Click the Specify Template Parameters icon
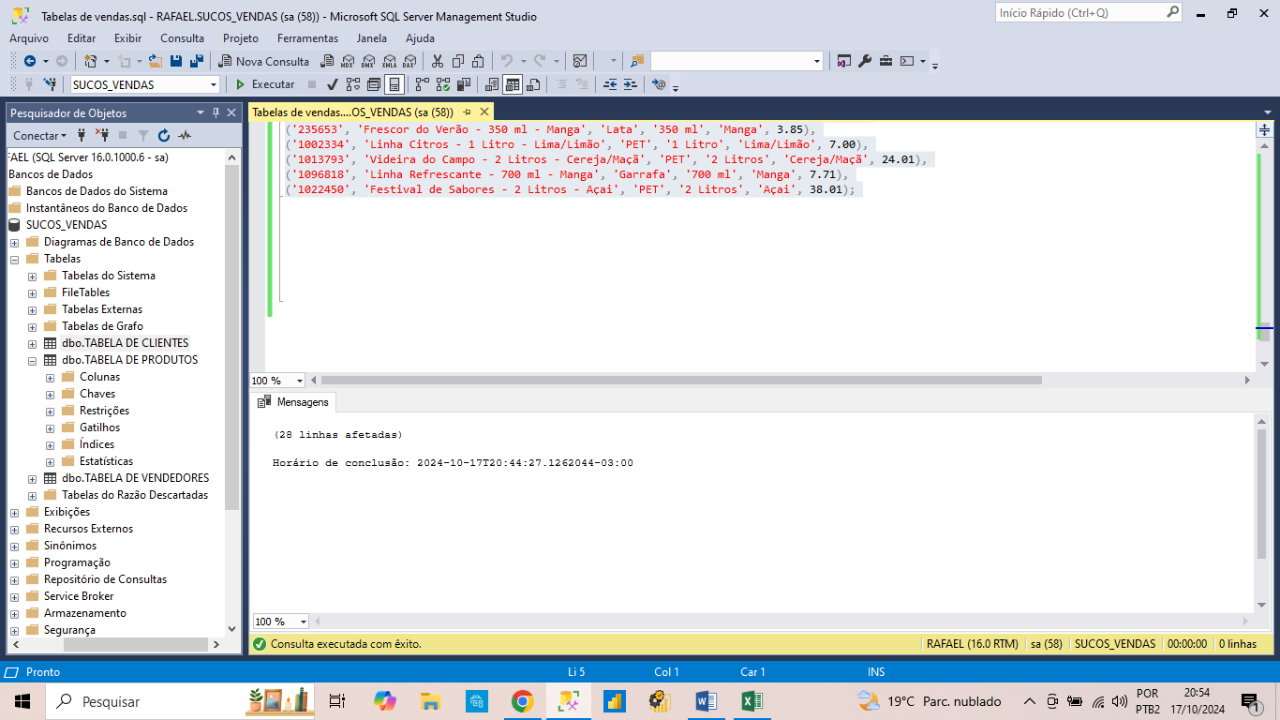 point(659,84)
